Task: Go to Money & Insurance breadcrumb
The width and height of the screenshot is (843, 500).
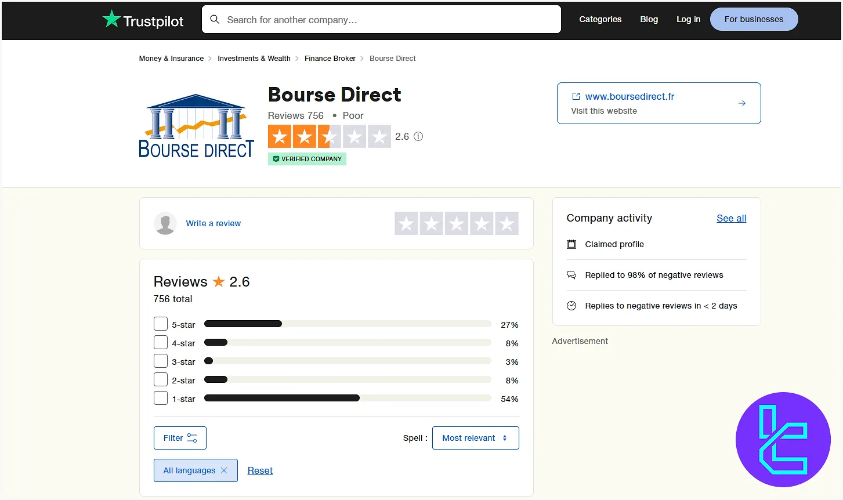Action: pyautogui.click(x=171, y=59)
